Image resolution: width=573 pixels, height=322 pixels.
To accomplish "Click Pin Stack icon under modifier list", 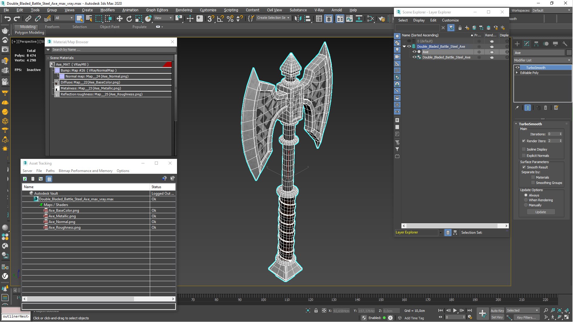I will [x=517, y=108].
